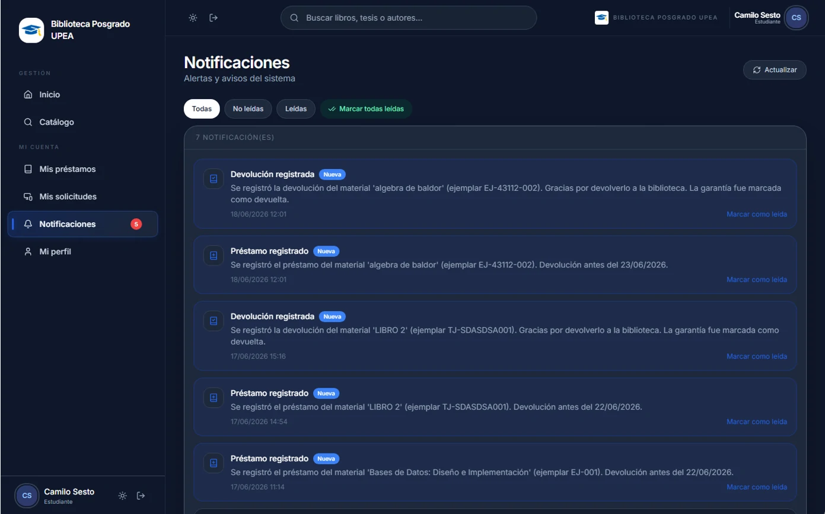
Task: Select Notificaciones sidebar item
Action: pos(82,224)
